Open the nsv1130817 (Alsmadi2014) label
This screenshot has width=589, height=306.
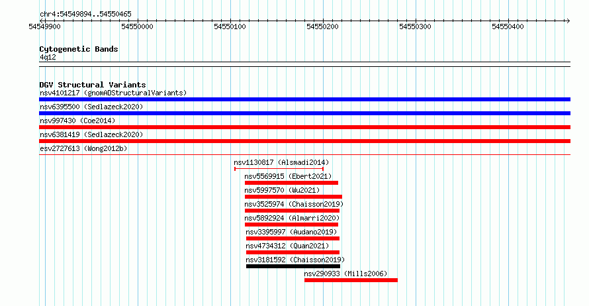(x=281, y=162)
